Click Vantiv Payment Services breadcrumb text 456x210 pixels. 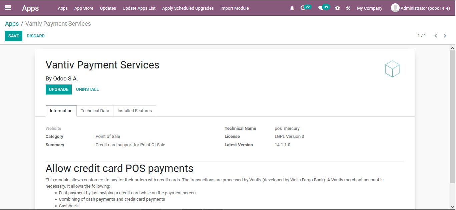coord(58,24)
